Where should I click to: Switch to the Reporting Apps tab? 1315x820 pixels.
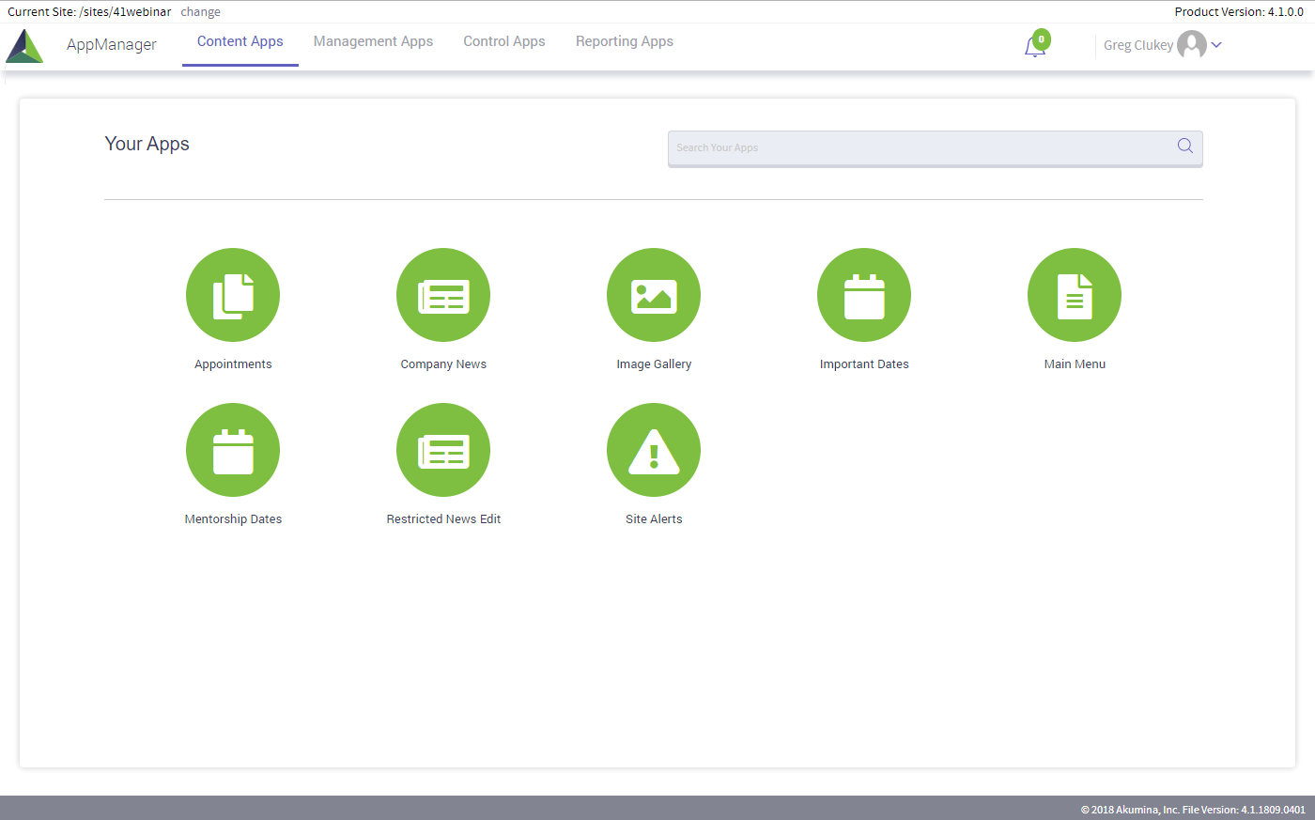click(625, 41)
